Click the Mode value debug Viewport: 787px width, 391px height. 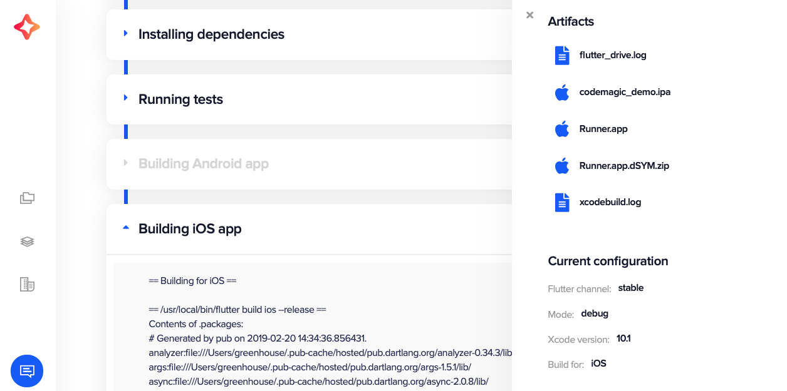595,313
